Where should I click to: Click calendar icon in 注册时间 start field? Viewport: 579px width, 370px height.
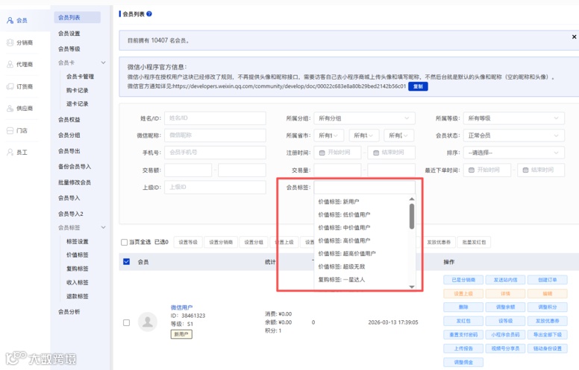tap(322, 153)
